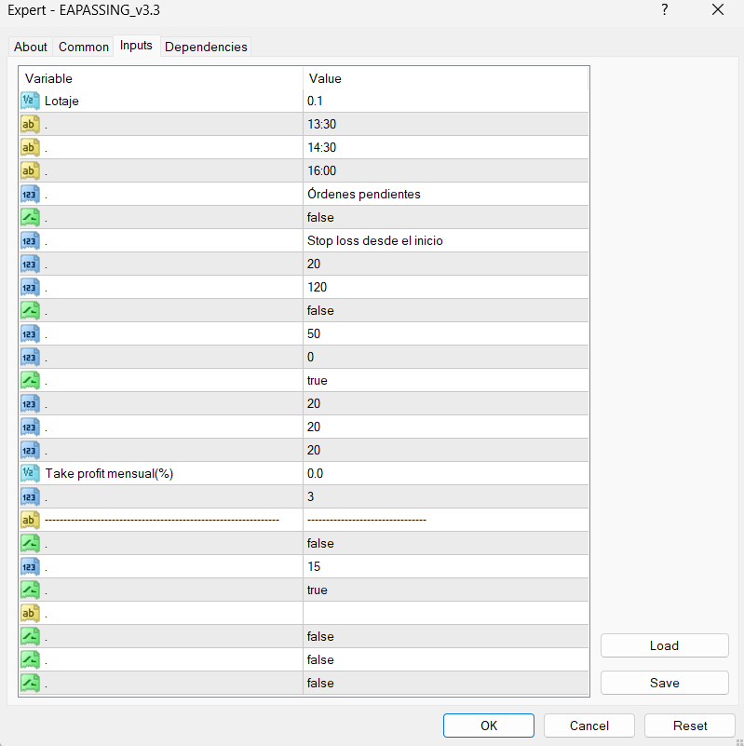Click the string icon beside the 13:30 row
744x746 pixels.
point(30,125)
